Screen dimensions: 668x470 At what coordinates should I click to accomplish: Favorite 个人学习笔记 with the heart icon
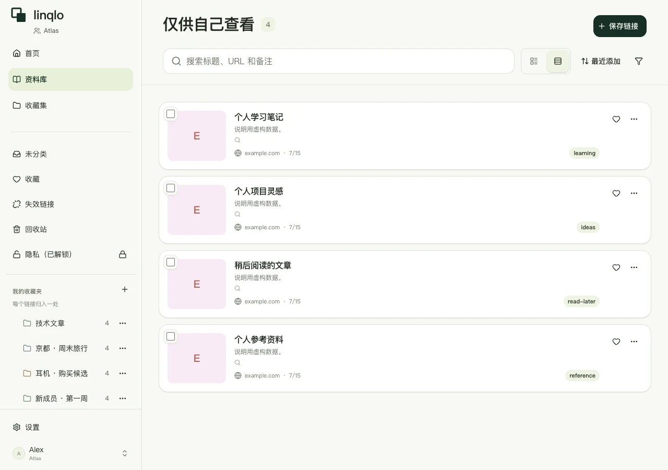pyautogui.click(x=616, y=119)
